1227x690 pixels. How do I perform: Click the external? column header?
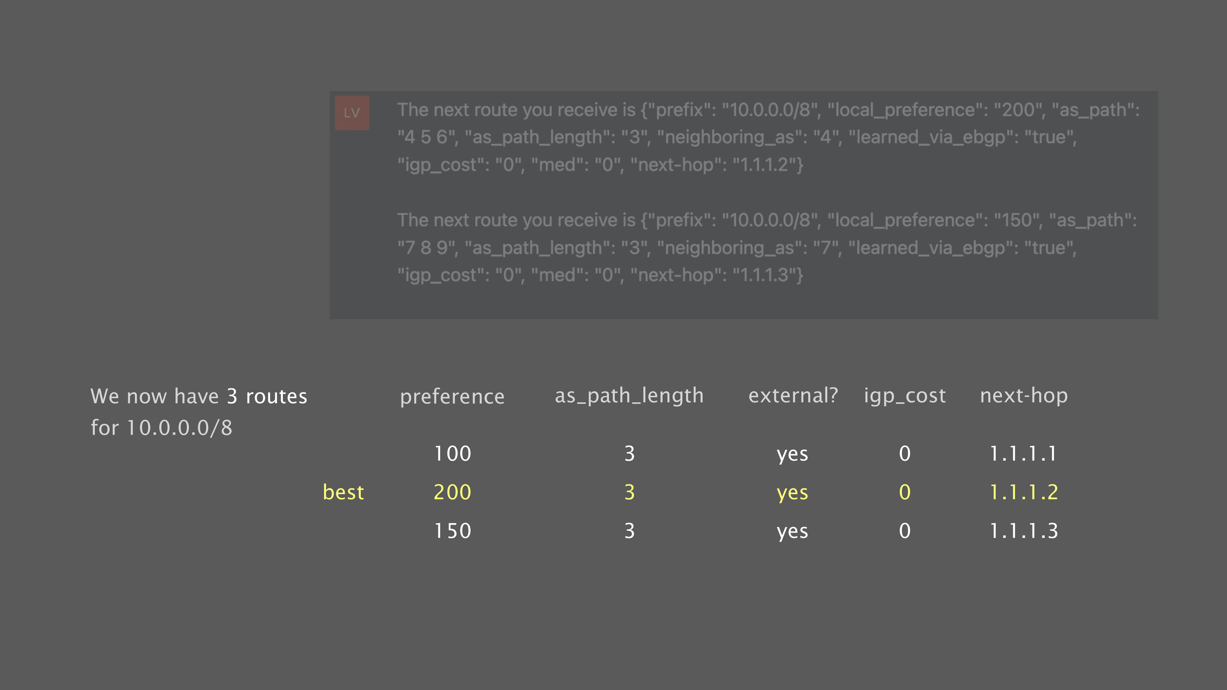coord(793,396)
